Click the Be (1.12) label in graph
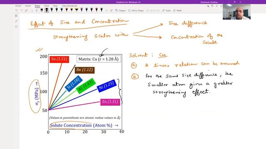The height and width of the screenshot is (149, 266). click(x=85, y=70)
